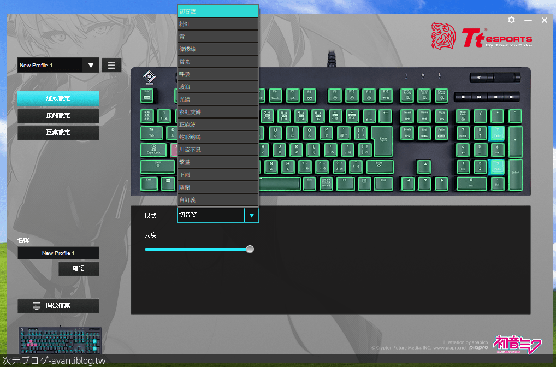Click the 開啟檔案 open file button
The width and height of the screenshot is (556, 367).
pos(58,306)
